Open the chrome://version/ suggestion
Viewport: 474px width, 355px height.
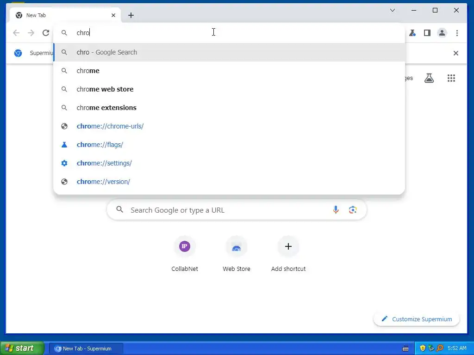click(x=229, y=181)
